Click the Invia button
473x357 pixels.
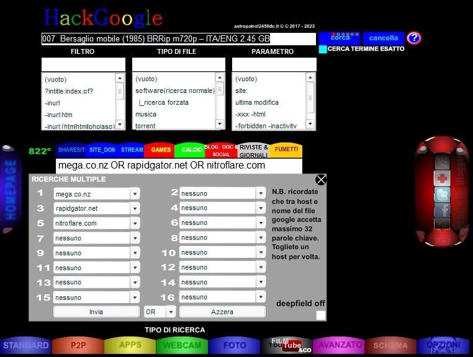click(96, 312)
